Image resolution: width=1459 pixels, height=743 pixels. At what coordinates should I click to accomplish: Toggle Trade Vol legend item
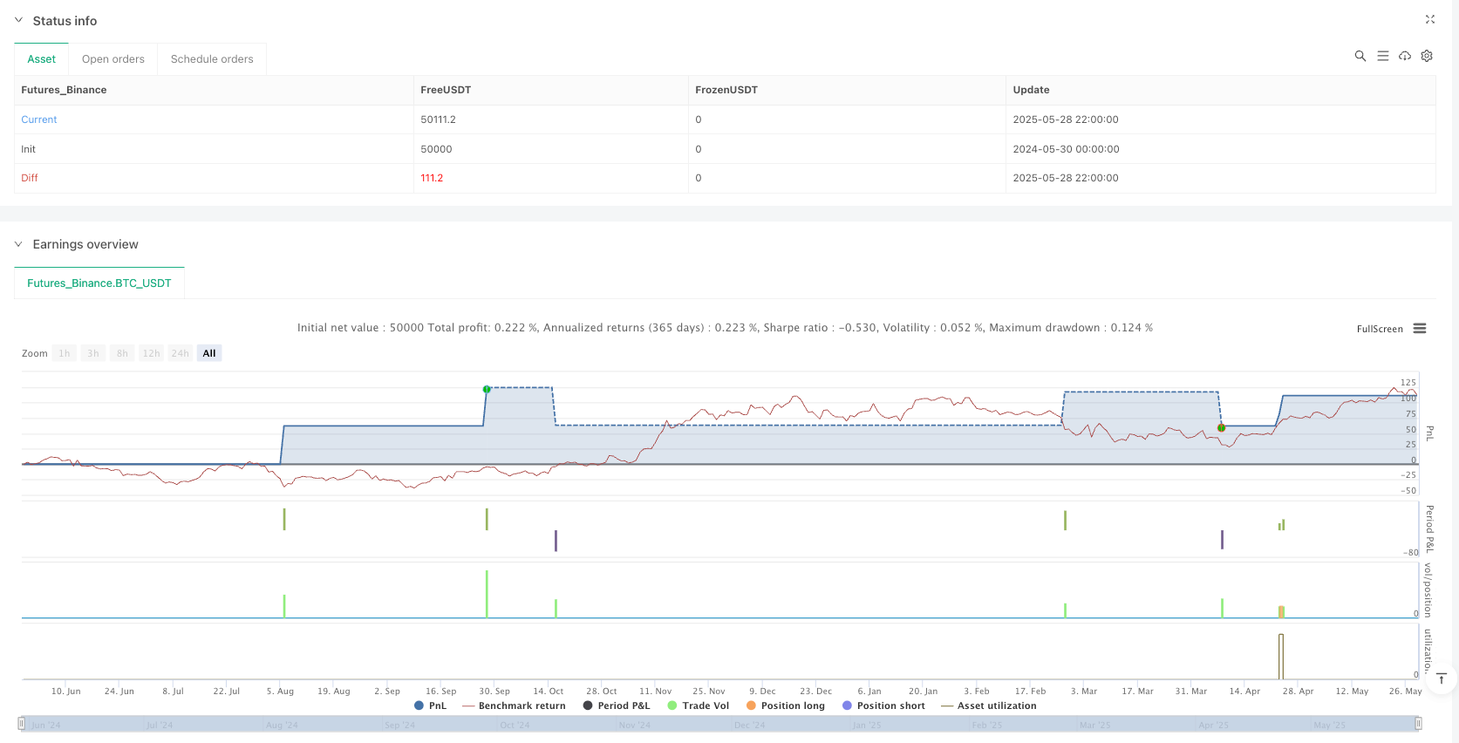pos(698,706)
